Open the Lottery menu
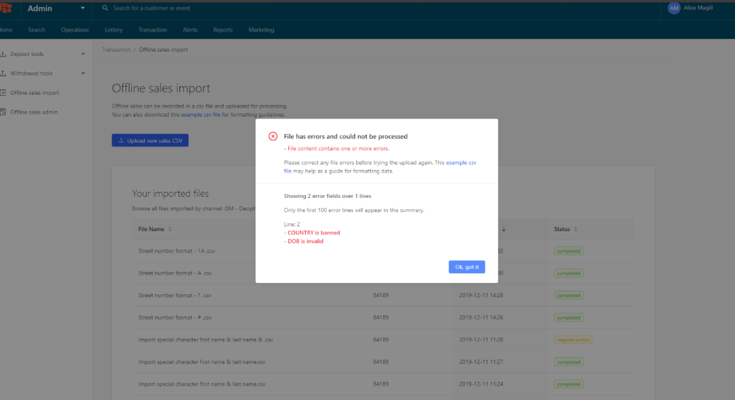This screenshot has height=400, width=735. point(113,30)
